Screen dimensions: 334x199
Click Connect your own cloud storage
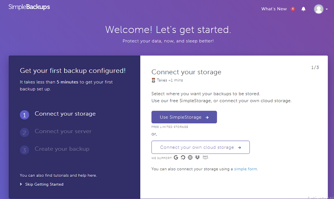point(200,147)
